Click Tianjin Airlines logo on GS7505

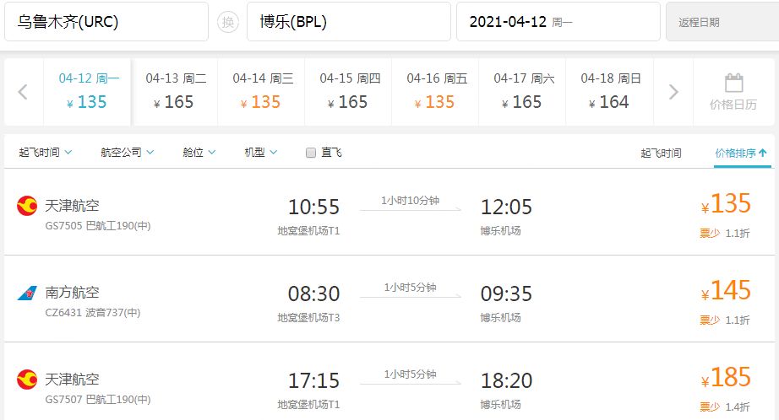click(x=27, y=206)
